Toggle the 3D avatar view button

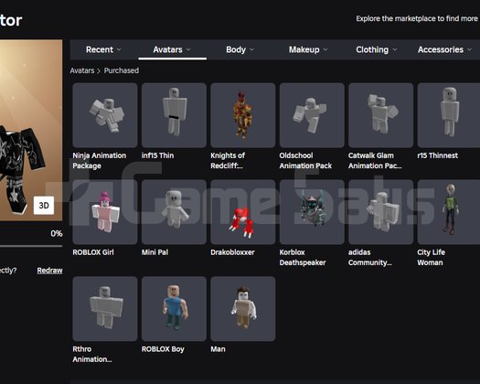44,205
